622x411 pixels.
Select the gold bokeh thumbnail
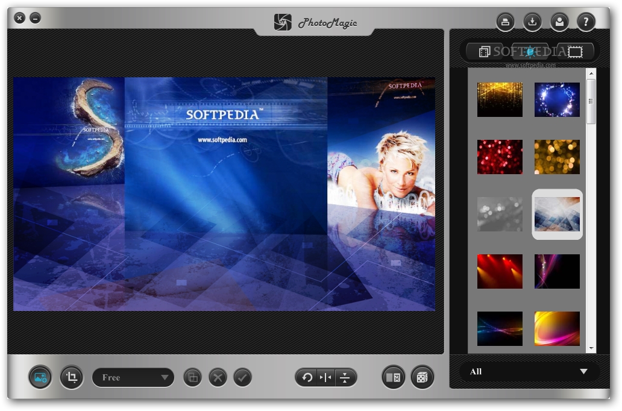click(557, 157)
